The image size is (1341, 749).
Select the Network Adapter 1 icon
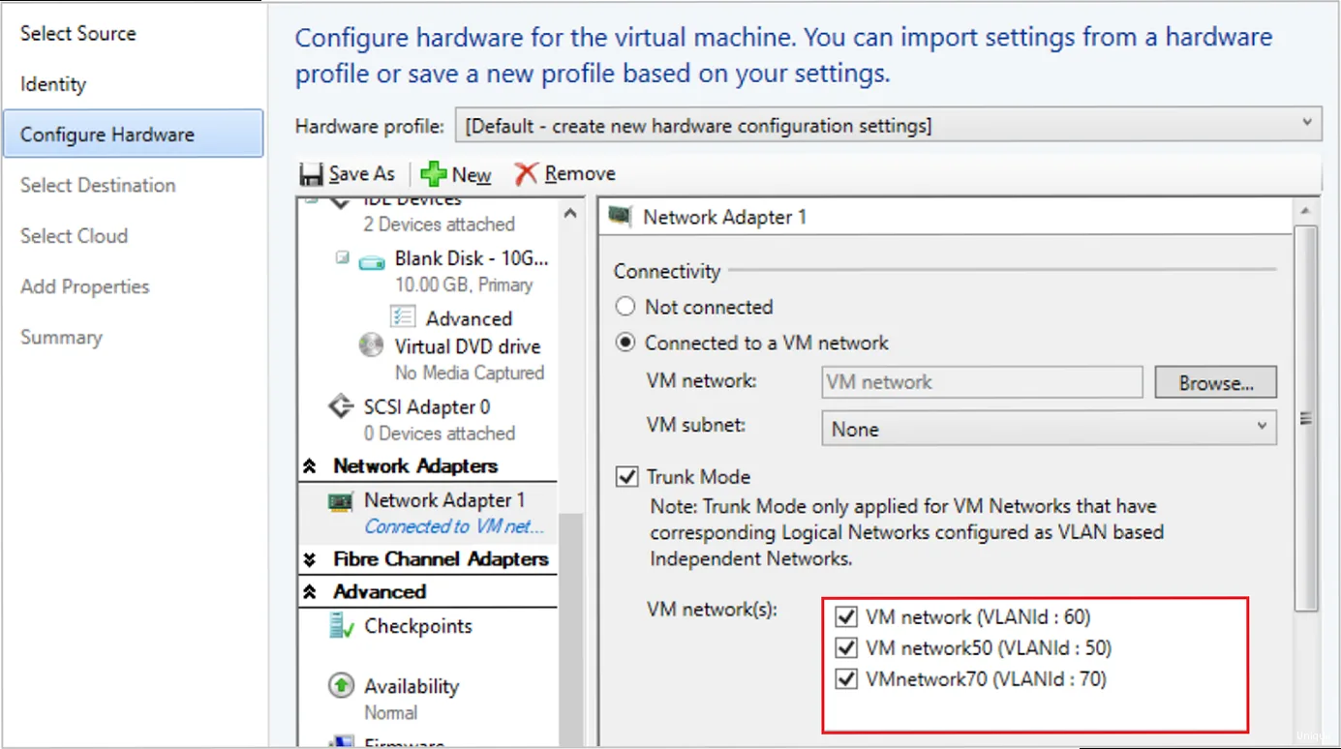click(x=339, y=501)
